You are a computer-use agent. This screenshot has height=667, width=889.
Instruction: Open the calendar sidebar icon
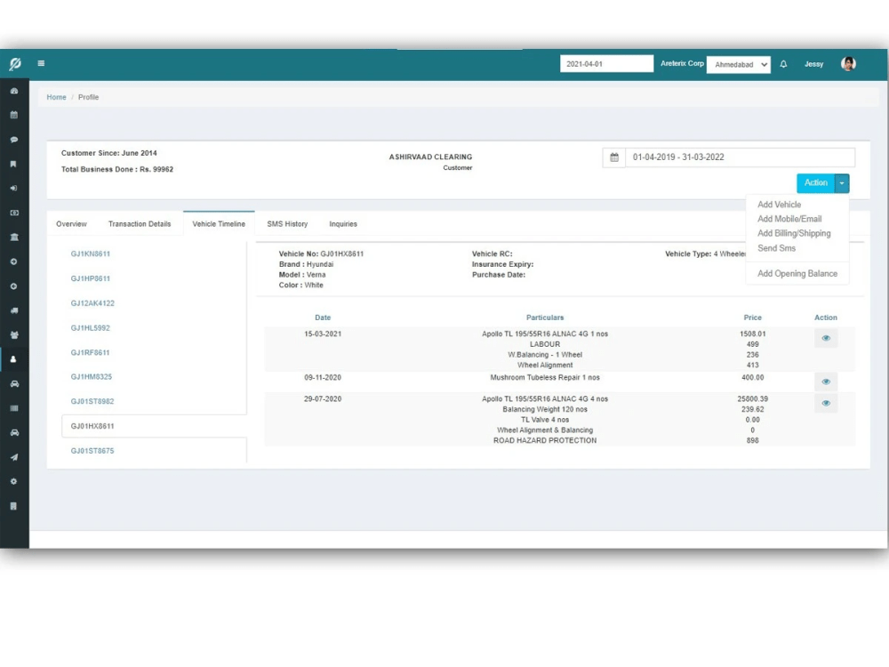pos(14,115)
